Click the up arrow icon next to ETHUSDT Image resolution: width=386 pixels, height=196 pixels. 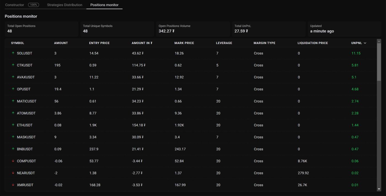pos(13,125)
